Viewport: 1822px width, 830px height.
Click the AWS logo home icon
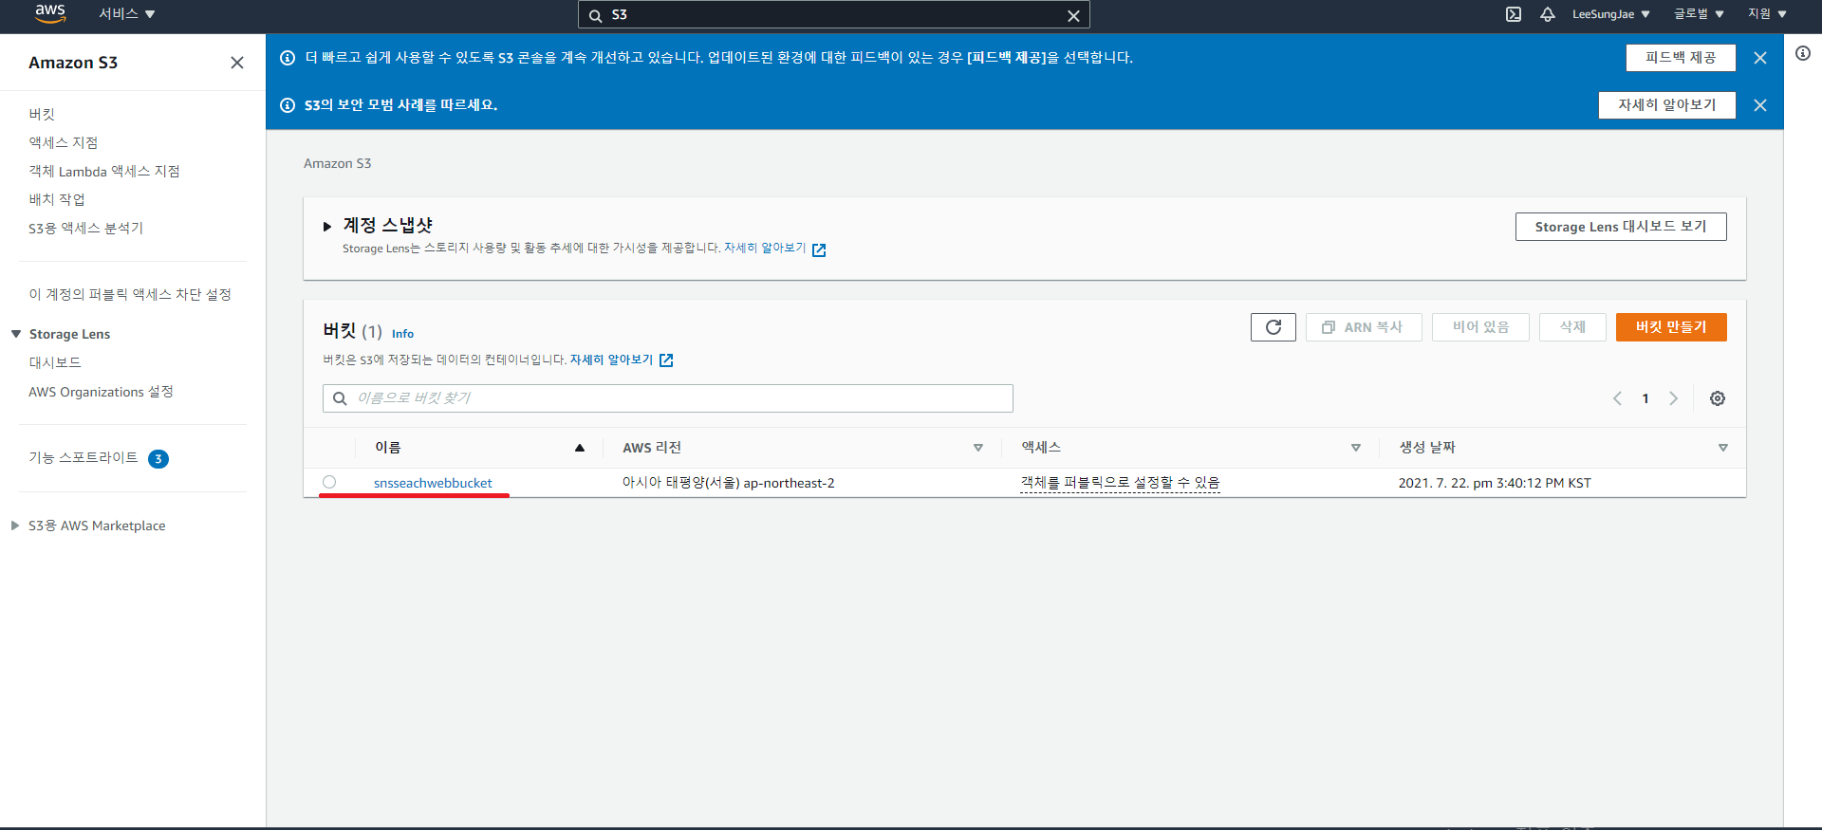pyautogui.click(x=50, y=13)
